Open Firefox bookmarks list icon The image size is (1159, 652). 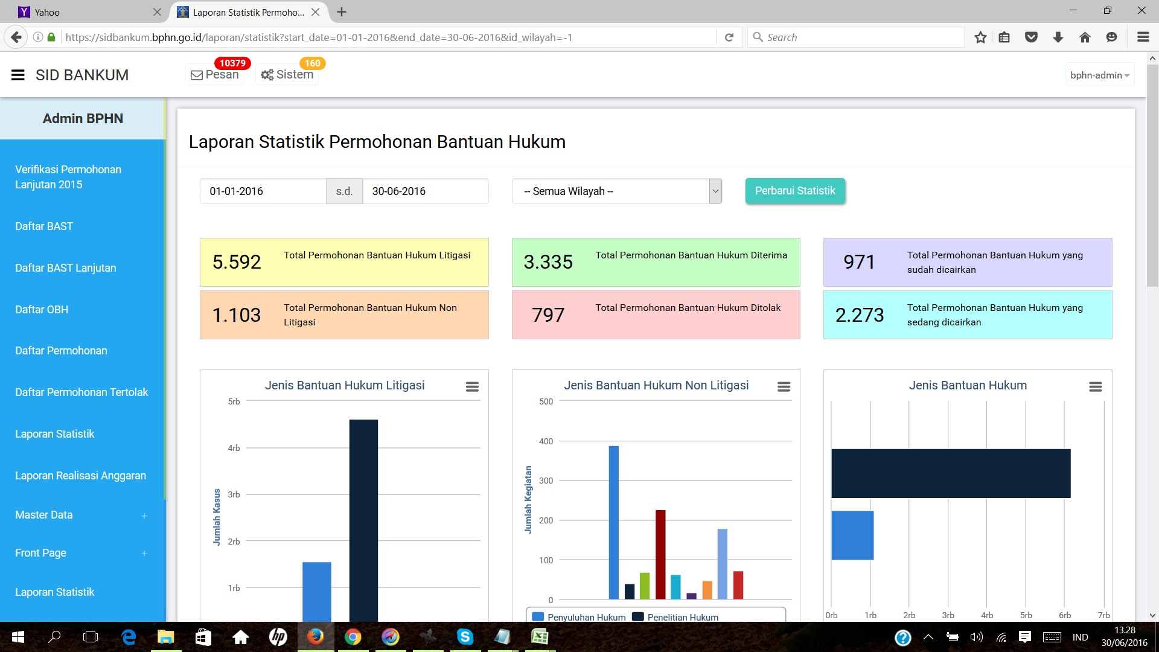1004,37
